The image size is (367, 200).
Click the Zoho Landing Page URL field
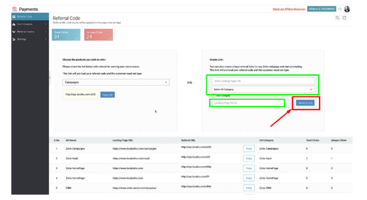263,81
